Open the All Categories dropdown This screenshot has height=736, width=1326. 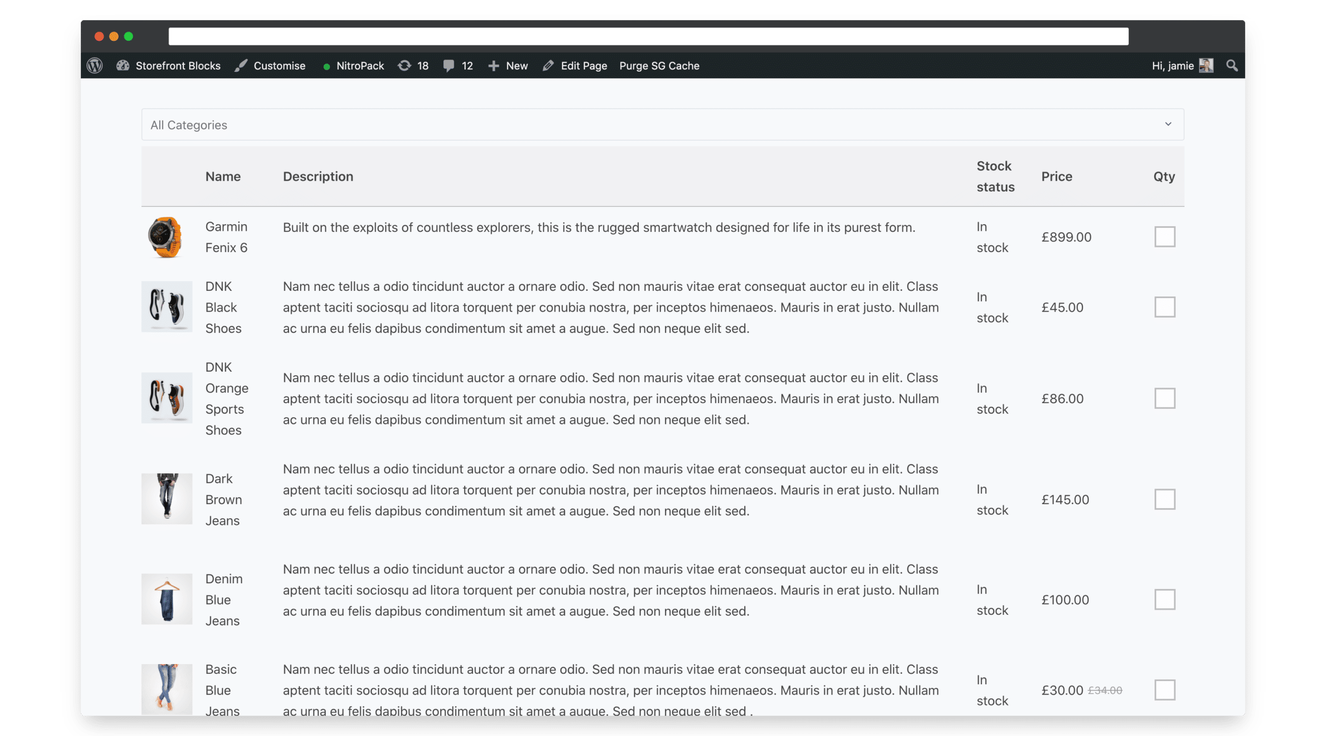click(x=662, y=125)
